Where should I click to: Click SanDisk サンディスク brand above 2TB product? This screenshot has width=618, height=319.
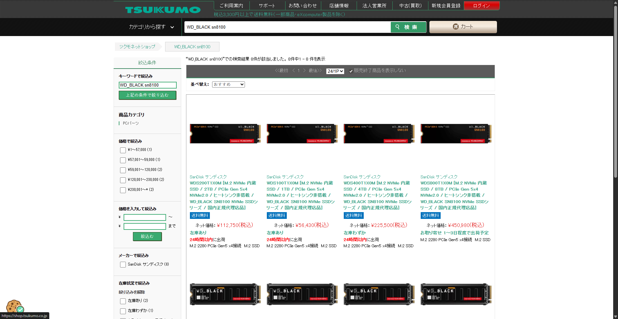(x=208, y=177)
